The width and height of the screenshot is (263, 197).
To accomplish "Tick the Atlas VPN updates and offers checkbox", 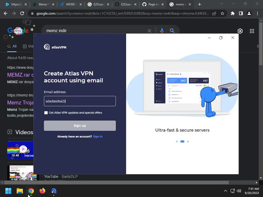I will click(x=46, y=113).
